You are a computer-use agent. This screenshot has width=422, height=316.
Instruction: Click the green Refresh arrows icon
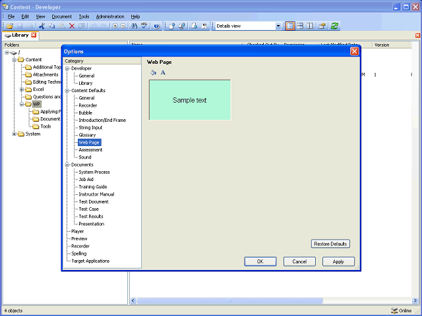point(334,26)
